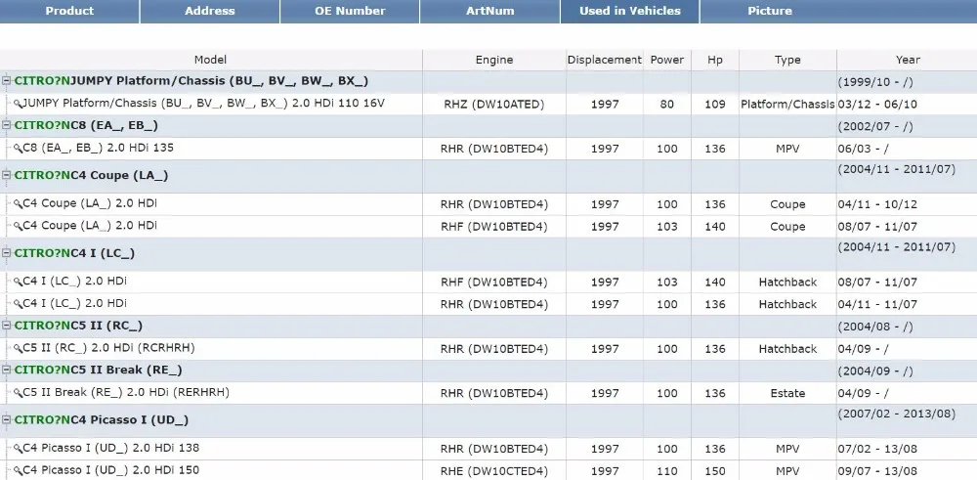Click magnifier icon beside JUMPY Platform/Chassis 2.0 HDi 110 16V
Screen dimensions: 977x480
click(x=18, y=104)
